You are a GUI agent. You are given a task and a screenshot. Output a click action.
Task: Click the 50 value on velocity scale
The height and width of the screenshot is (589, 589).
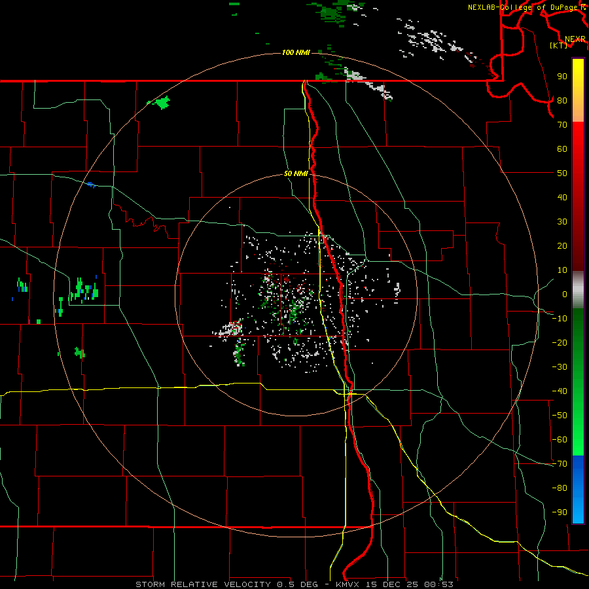[x=562, y=173]
